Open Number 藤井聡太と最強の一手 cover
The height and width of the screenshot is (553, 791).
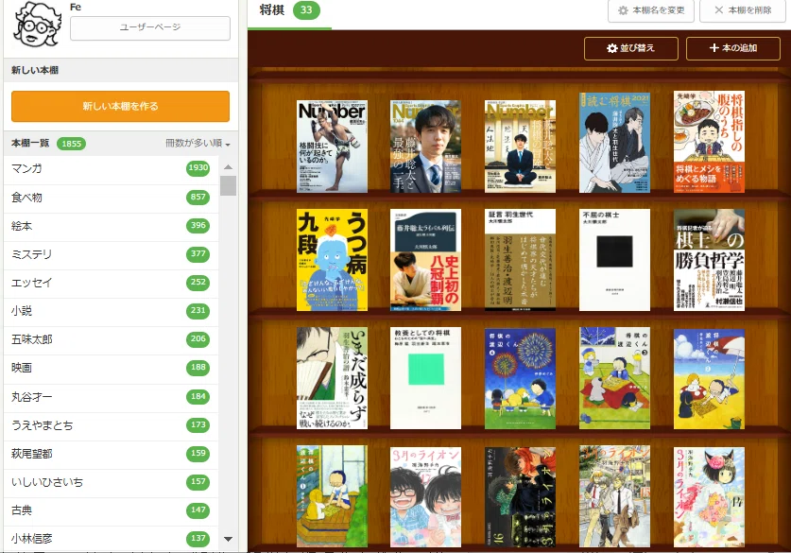(426, 147)
